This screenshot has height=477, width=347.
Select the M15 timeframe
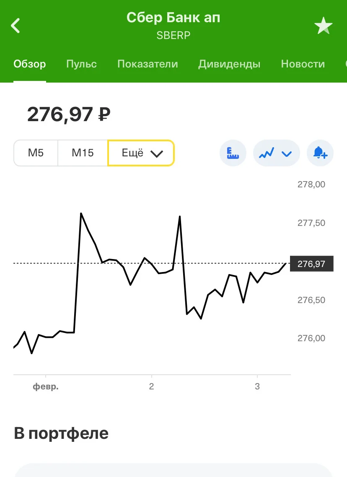click(83, 153)
